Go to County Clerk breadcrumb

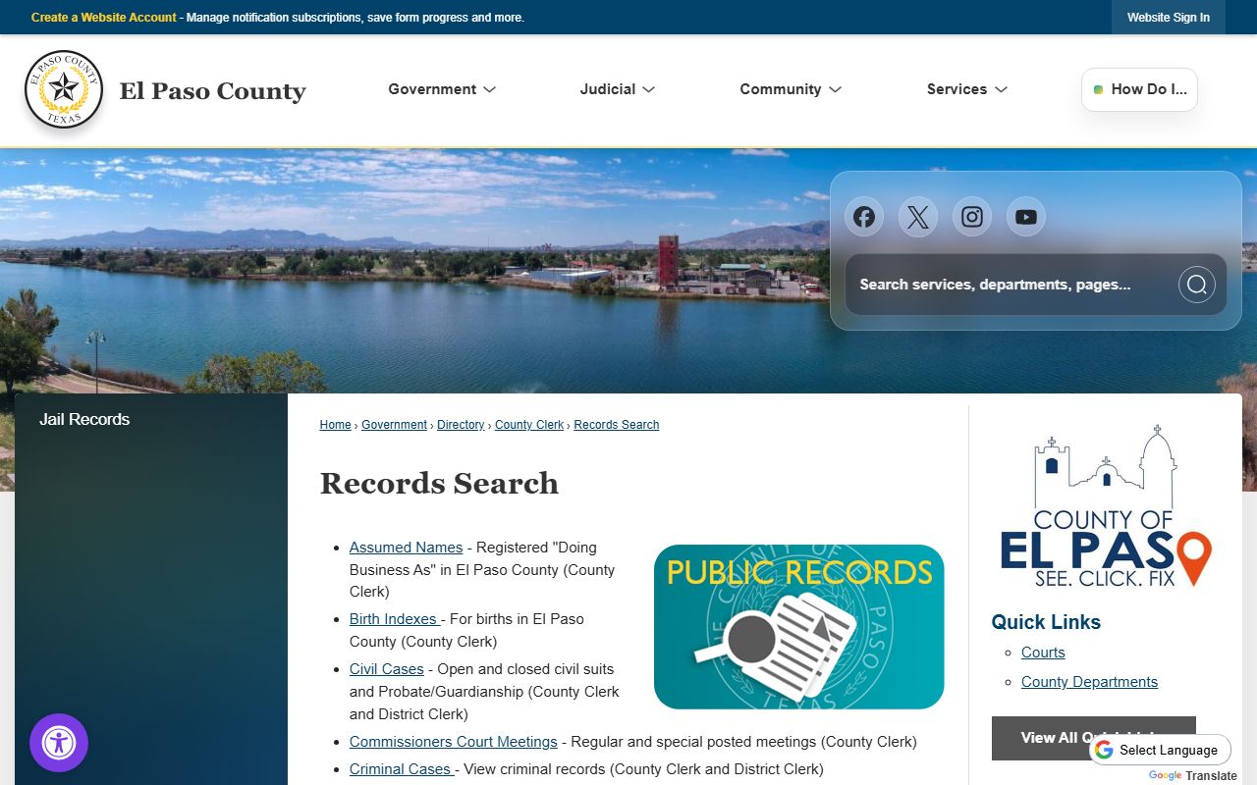pyautogui.click(x=529, y=425)
